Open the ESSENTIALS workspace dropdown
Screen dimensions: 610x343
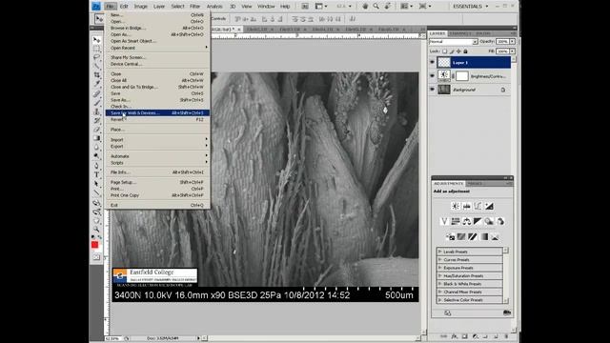click(x=470, y=7)
